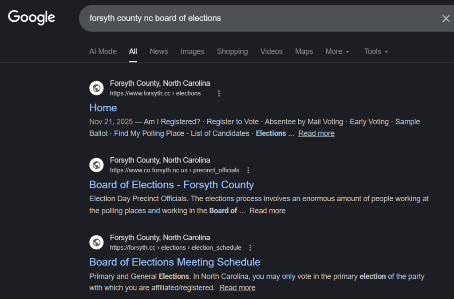Screen dimensions: 454x299
Task: Open Board of Elections Meeting Schedule link
Action: click(x=175, y=262)
